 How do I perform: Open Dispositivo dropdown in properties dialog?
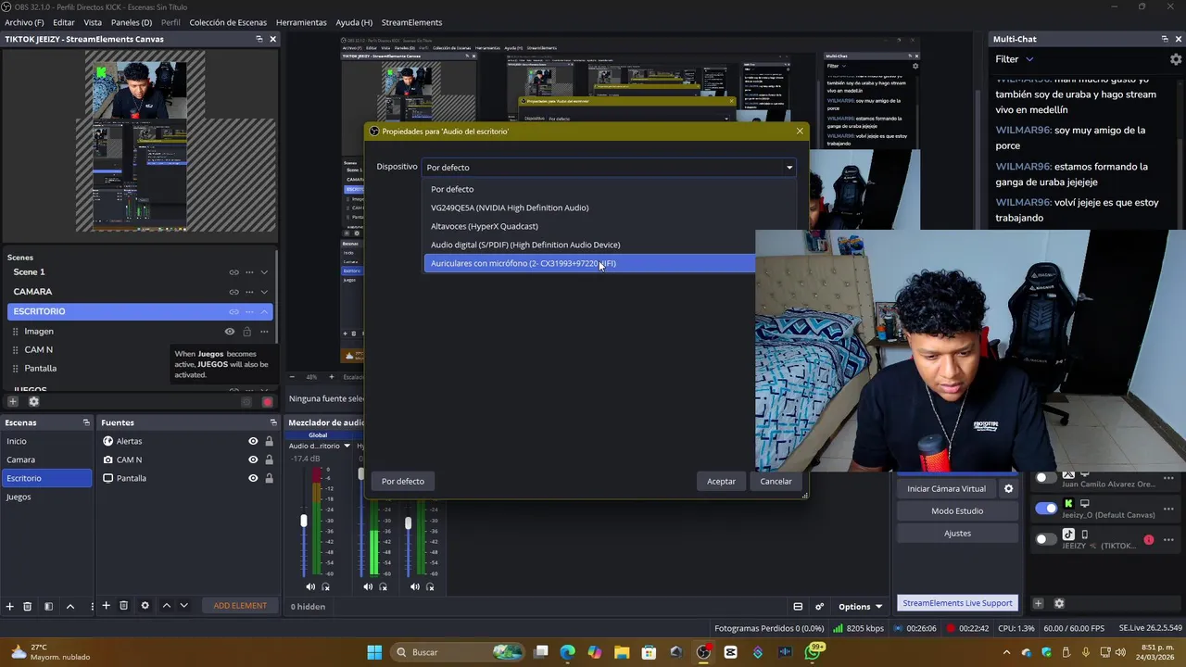610,168
